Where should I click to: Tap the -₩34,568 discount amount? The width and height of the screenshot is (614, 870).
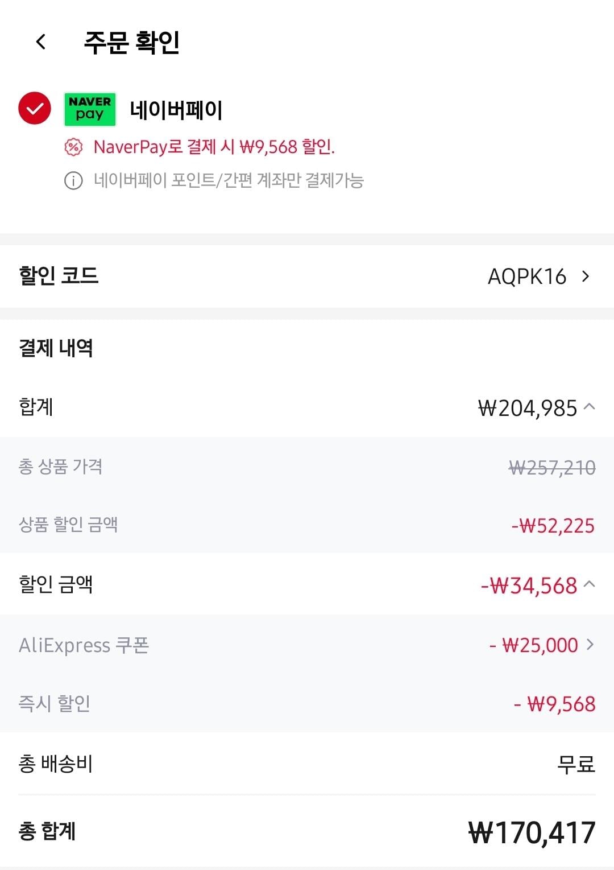point(529,586)
